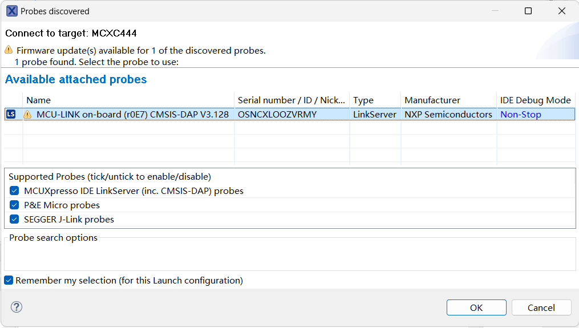Click the Manufacturer column header

[x=448, y=100]
